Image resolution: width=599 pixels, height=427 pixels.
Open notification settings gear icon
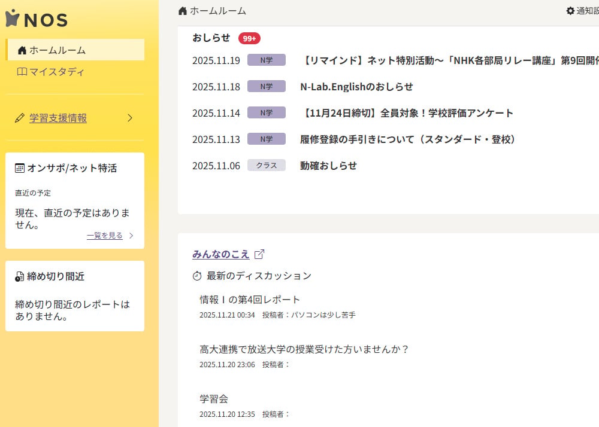pos(570,11)
